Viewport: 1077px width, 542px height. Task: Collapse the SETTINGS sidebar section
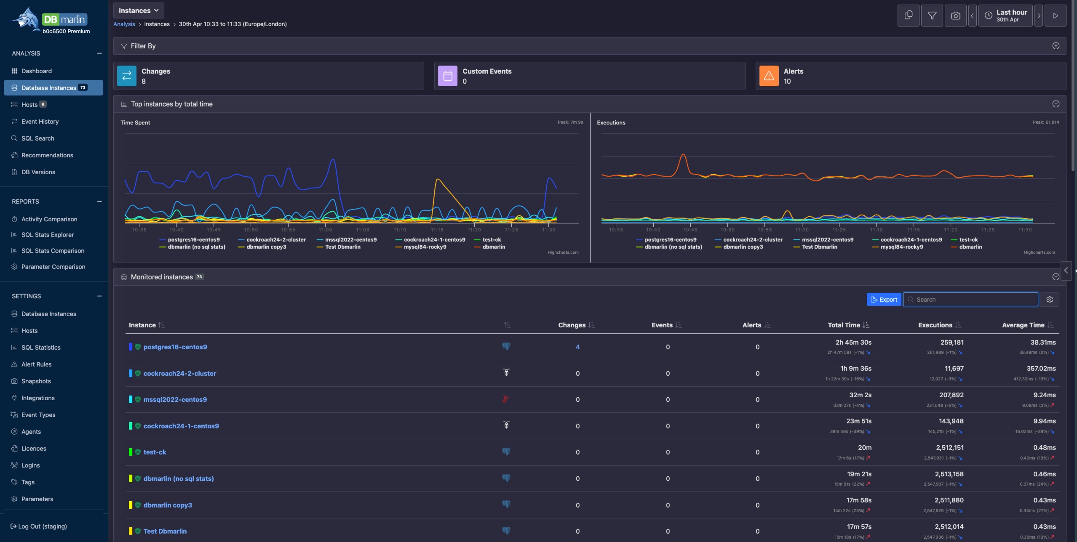99,296
